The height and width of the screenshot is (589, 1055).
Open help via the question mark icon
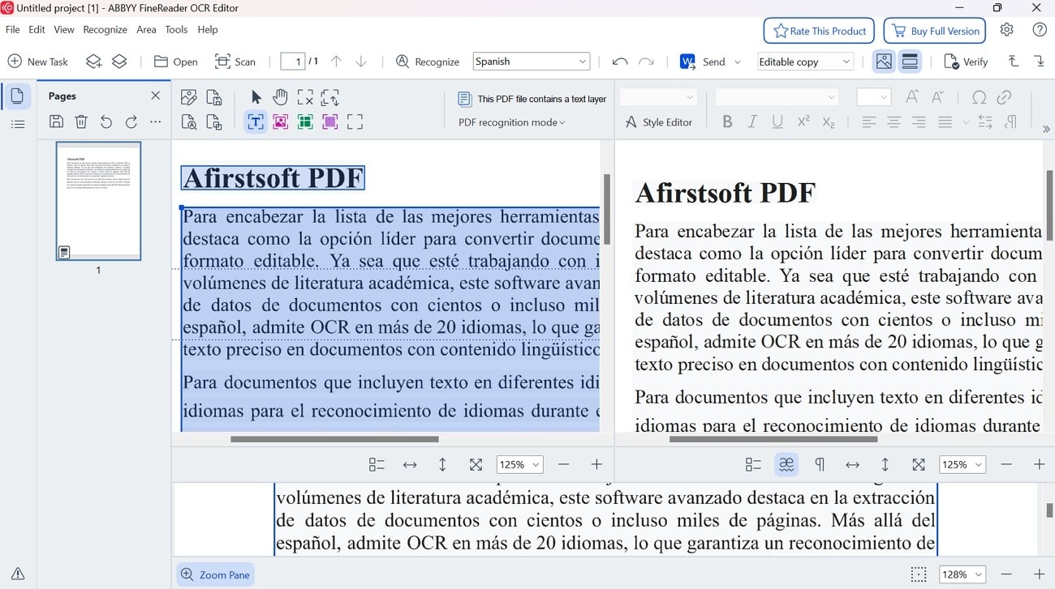(1040, 30)
